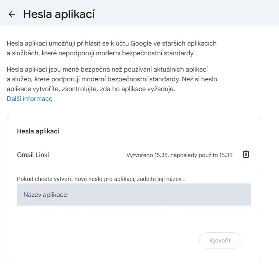Click the Pokud chcete vytvořit nové heslo label
The image size is (279, 275).
[101, 179]
